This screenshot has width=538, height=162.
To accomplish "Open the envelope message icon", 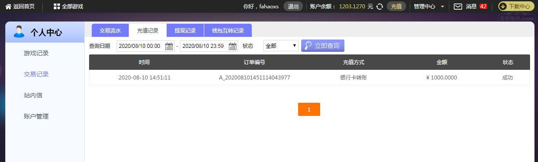I will [458, 7].
